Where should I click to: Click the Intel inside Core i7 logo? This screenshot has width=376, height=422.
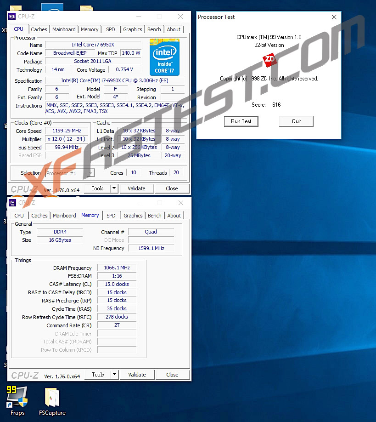[164, 57]
